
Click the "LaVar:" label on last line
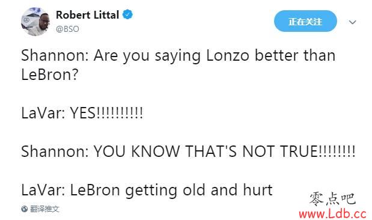click(43, 190)
